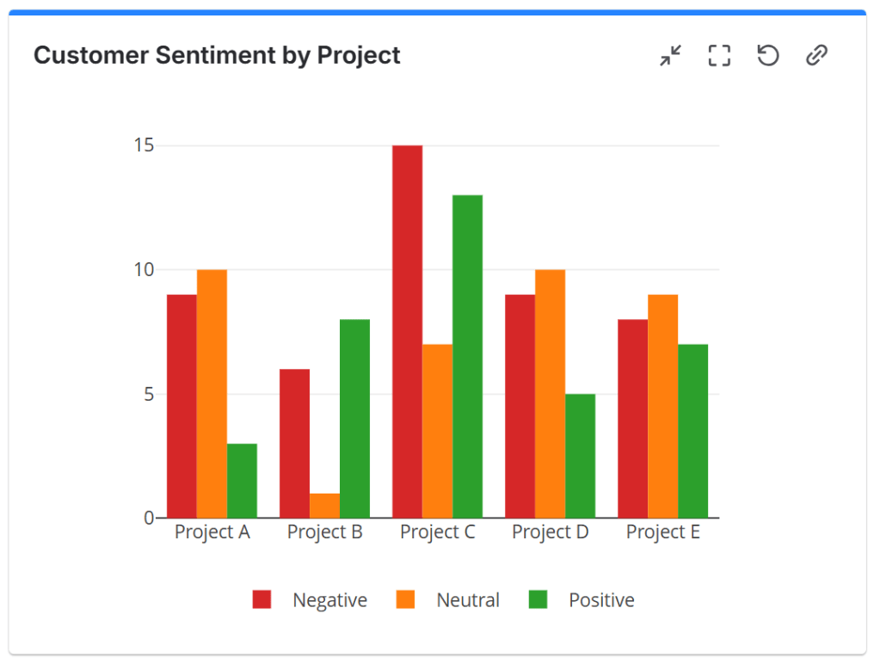The height and width of the screenshot is (663, 880).
Task: Toggle the Positive legend entry
Action: tap(601, 600)
